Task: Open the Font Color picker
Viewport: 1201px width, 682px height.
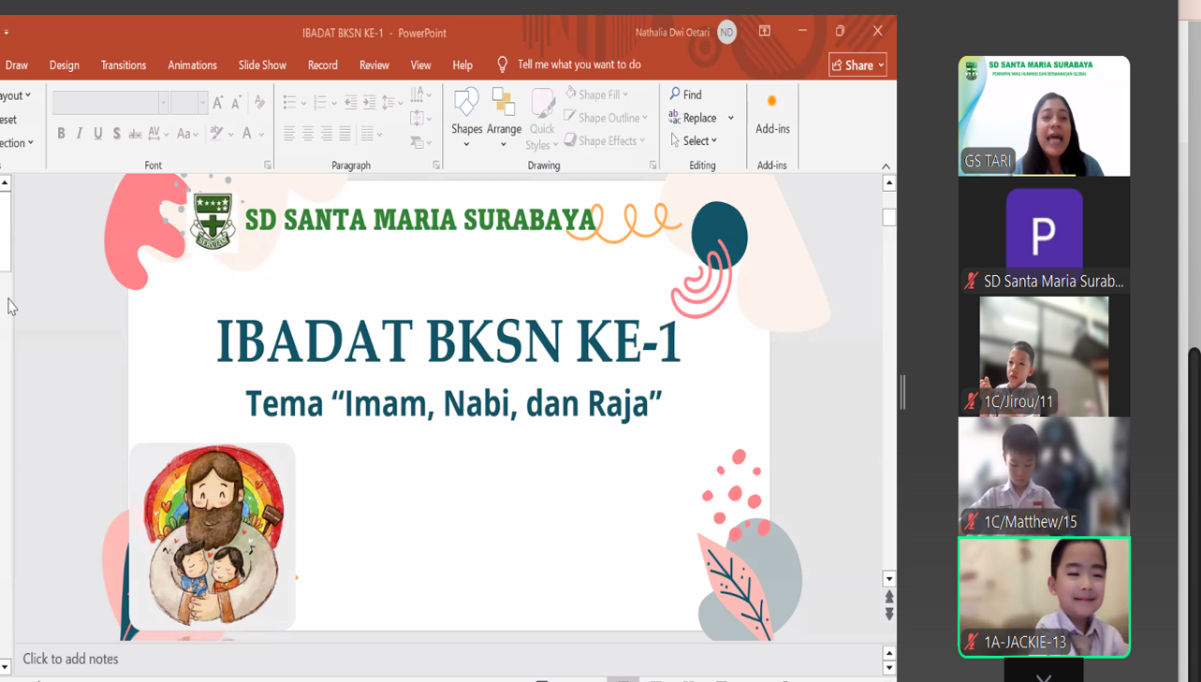Action: [247, 134]
